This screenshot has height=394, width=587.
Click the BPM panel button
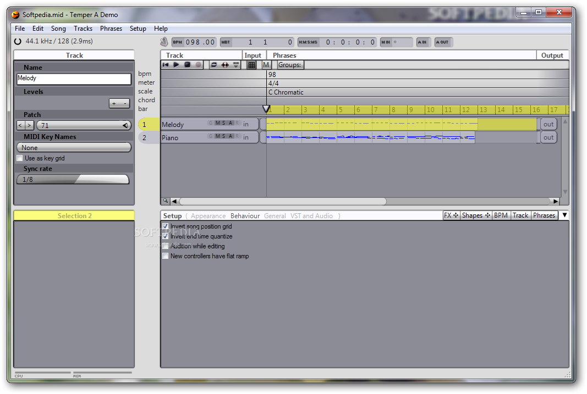click(501, 215)
